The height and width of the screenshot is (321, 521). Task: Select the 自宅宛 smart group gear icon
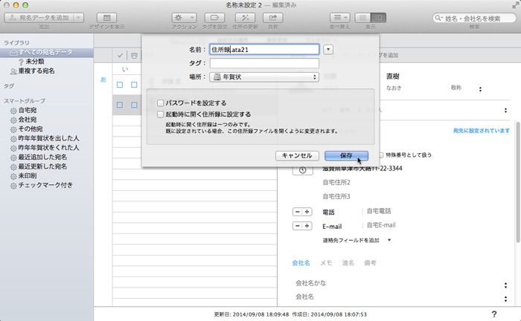coord(13,109)
